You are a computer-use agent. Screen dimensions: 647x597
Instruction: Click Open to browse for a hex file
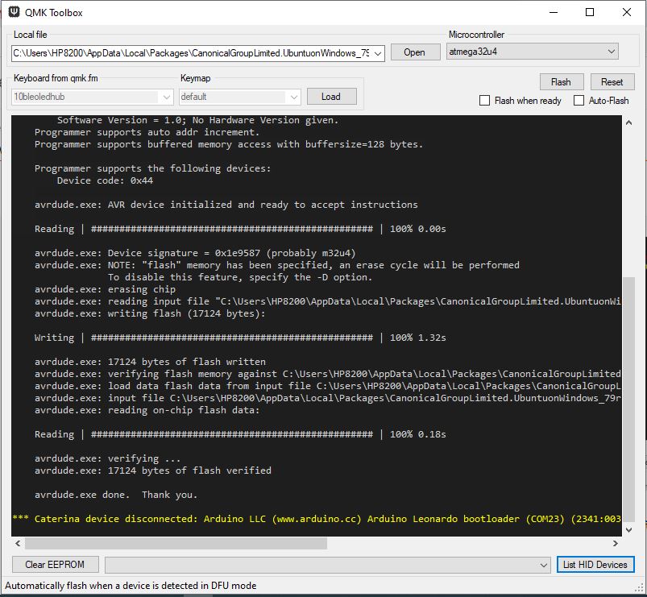coord(415,52)
